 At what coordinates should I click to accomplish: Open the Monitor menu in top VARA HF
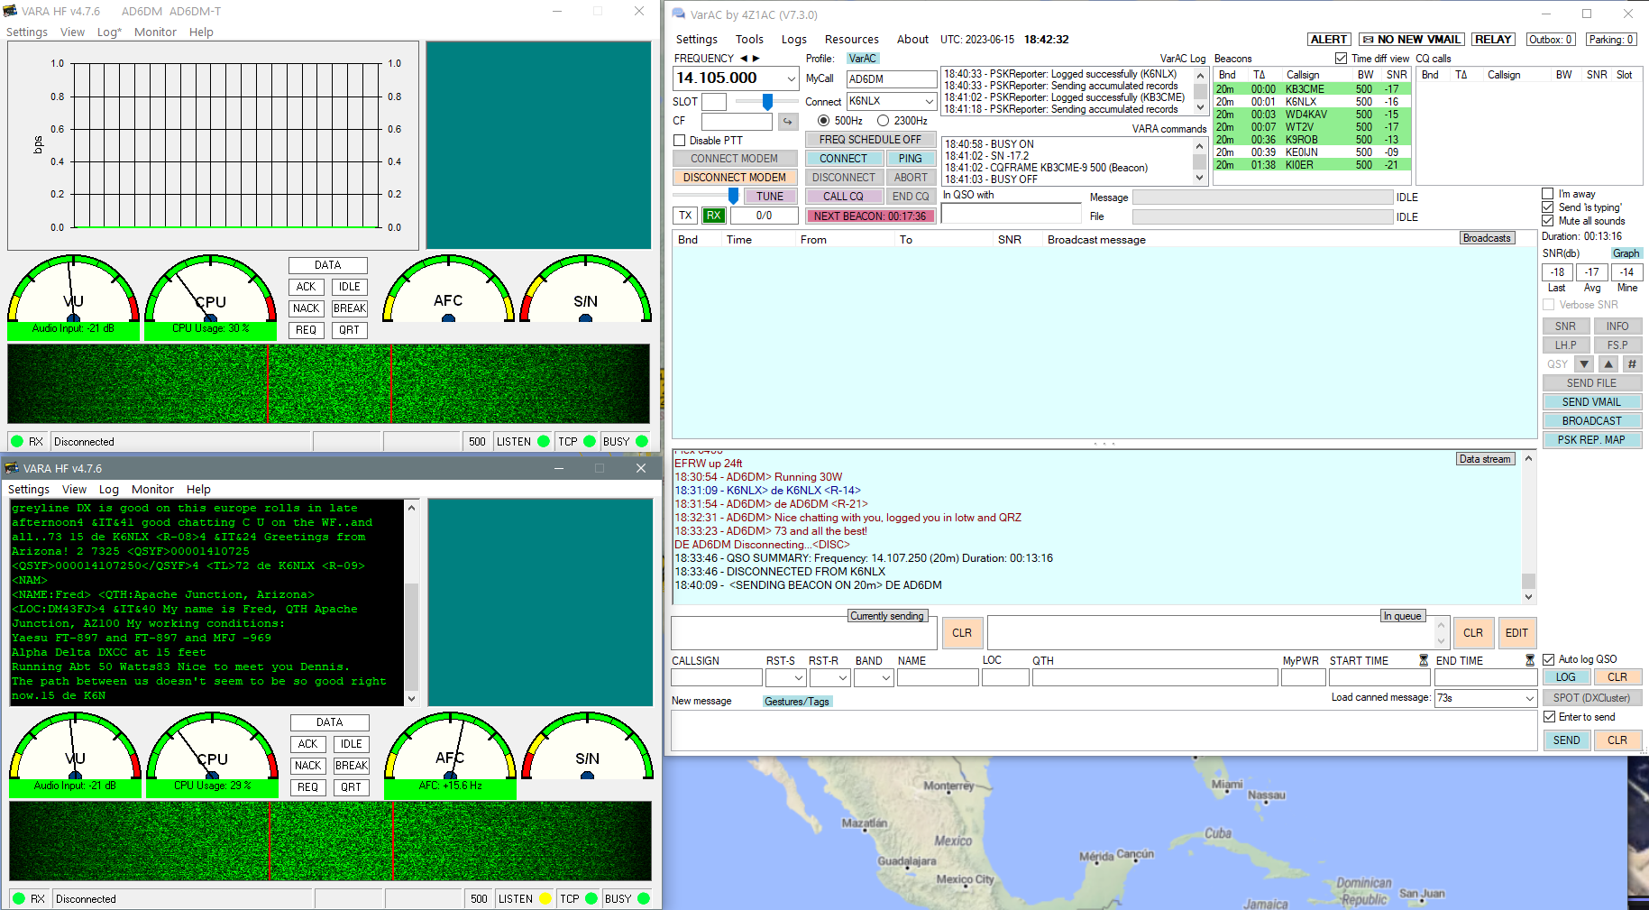(155, 32)
